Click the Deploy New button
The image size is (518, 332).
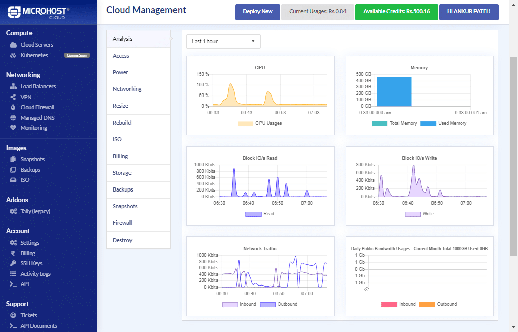click(257, 12)
